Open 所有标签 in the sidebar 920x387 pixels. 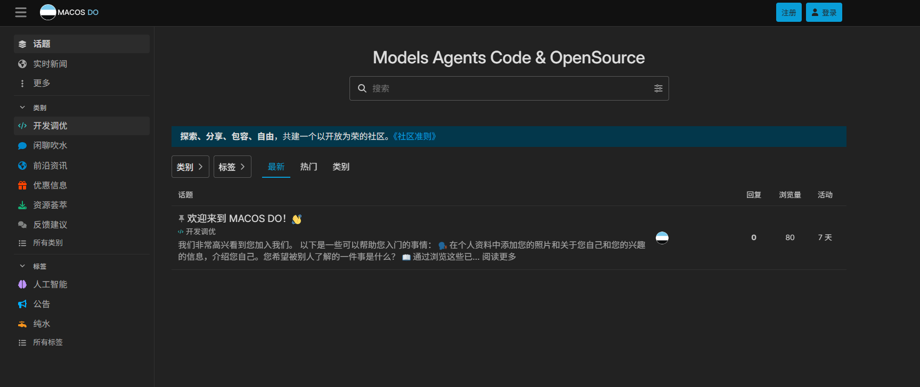[x=82, y=343]
